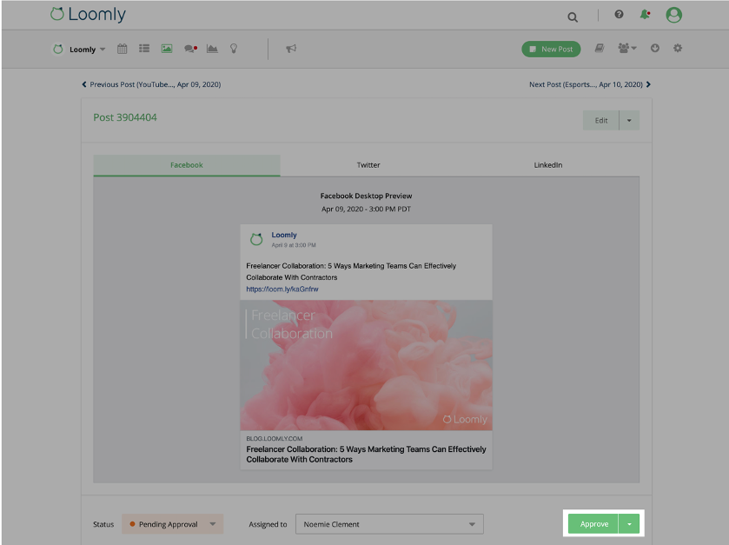
Task: Open the team collaborators menu icon
Action: (x=626, y=48)
